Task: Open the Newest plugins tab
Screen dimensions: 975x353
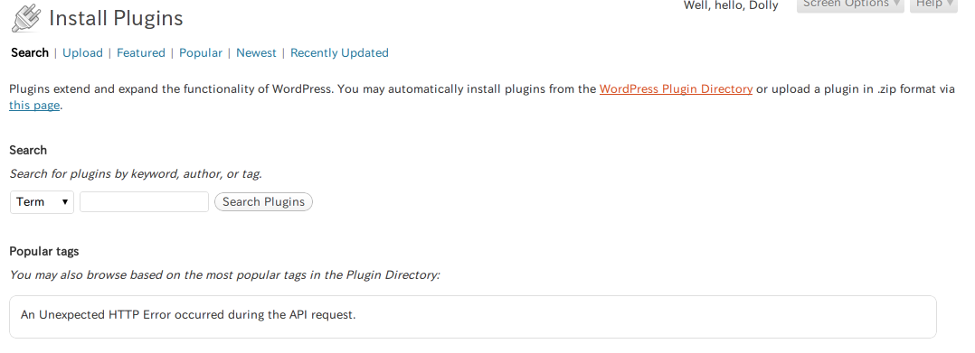Action: pos(256,52)
